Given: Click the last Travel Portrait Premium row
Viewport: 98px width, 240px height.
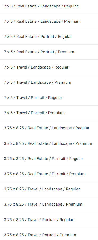Looking at the screenshot, I should (x=49, y=234).
